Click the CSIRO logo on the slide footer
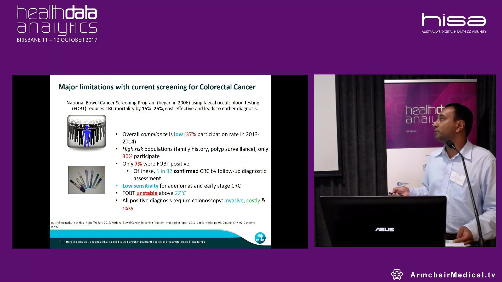This screenshot has height=282, width=502. tap(260, 238)
